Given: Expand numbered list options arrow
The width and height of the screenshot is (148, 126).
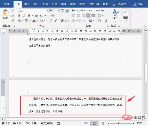Looking at the screenshot, I should (x=85, y=11).
